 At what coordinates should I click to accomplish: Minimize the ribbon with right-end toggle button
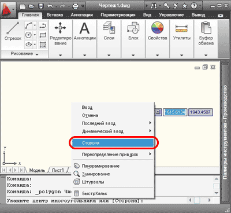221,16
